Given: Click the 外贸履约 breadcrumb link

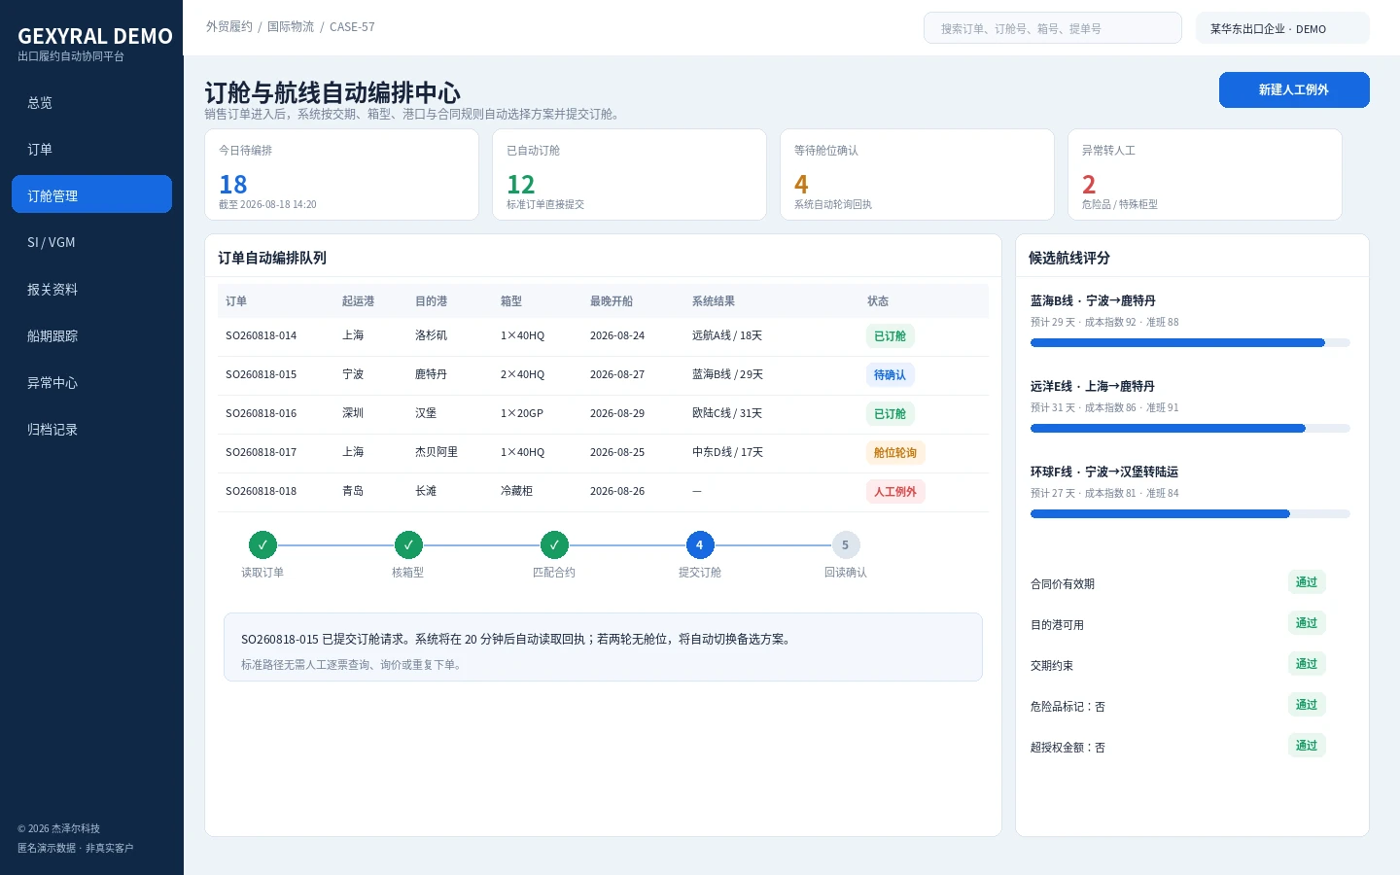Looking at the screenshot, I should (x=229, y=27).
